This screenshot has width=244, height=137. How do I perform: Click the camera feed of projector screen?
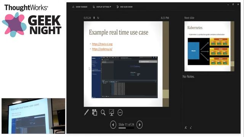tap(33, 116)
